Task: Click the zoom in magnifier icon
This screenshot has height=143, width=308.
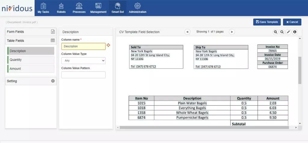Action: point(276,32)
